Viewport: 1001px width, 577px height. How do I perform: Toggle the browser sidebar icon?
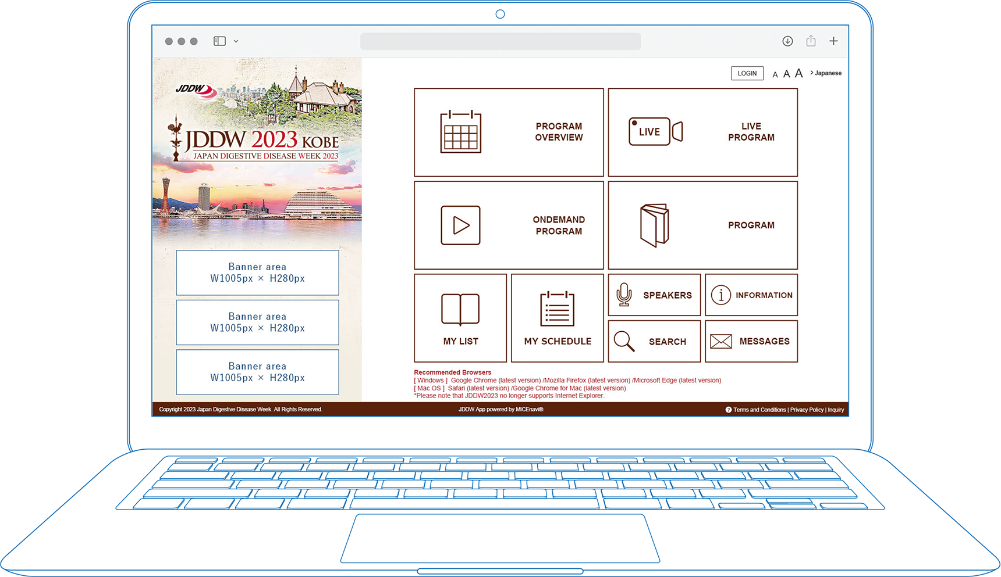coord(219,41)
